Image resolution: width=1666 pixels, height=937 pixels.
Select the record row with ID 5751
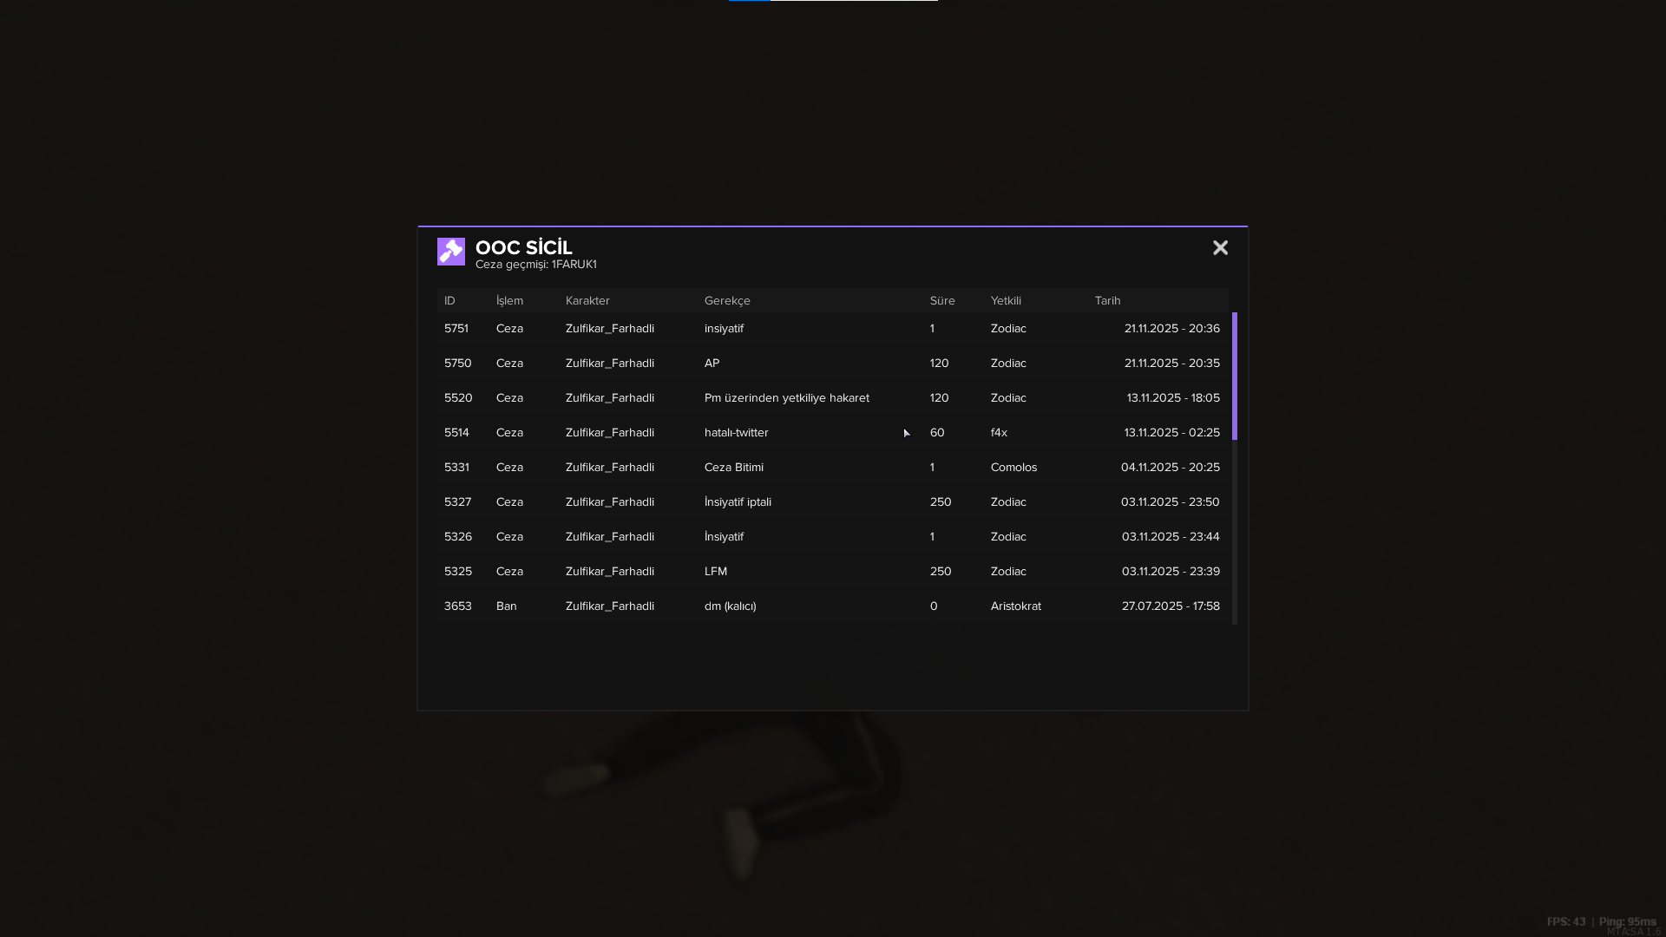tap(833, 329)
